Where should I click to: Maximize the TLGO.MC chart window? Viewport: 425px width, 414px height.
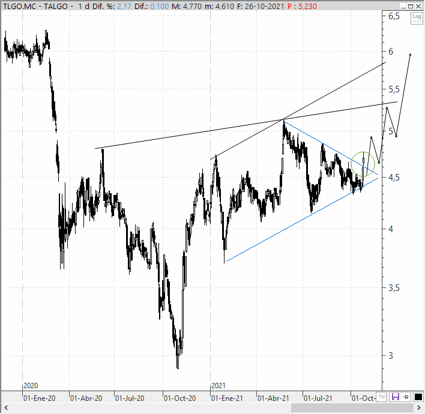tap(411, 6)
